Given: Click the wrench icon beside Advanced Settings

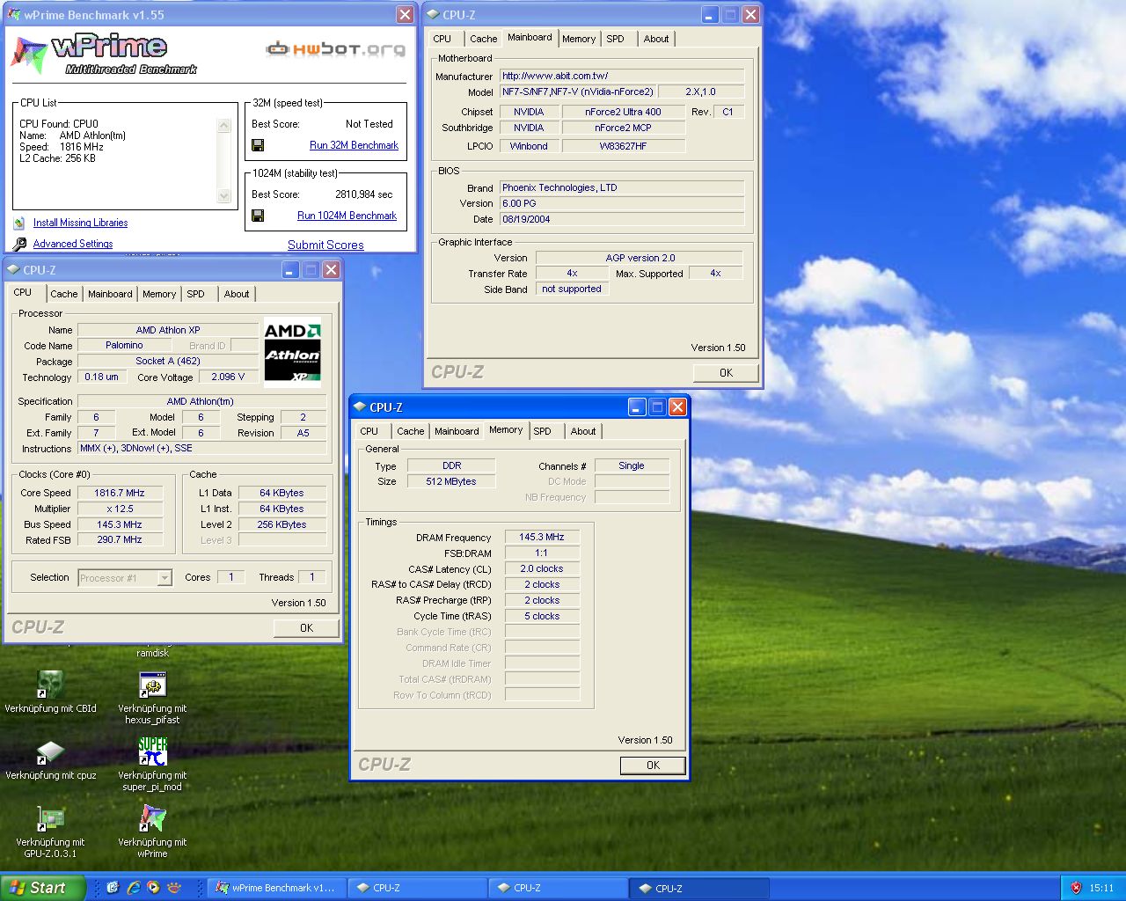Looking at the screenshot, I should coord(19,244).
